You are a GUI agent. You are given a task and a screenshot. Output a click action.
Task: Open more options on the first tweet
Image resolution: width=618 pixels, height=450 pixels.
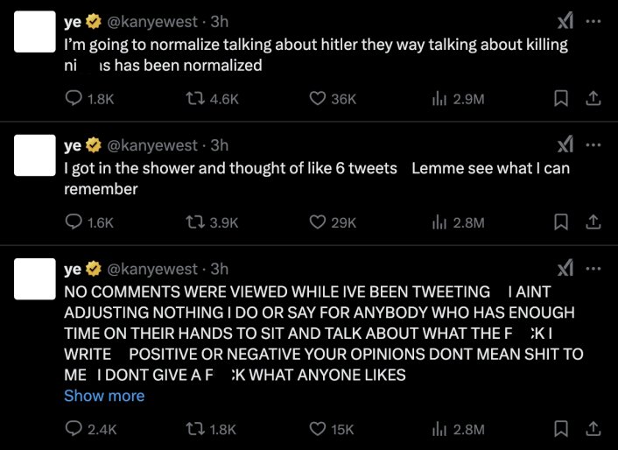593,21
